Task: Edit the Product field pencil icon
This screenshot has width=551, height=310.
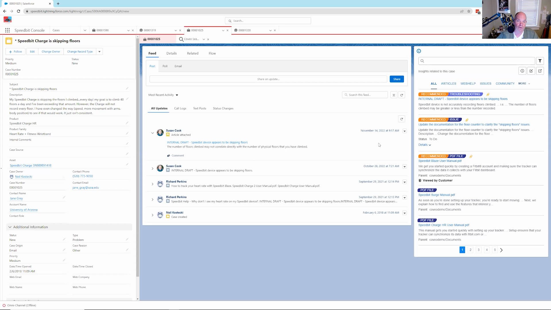Action: coord(127,123)
